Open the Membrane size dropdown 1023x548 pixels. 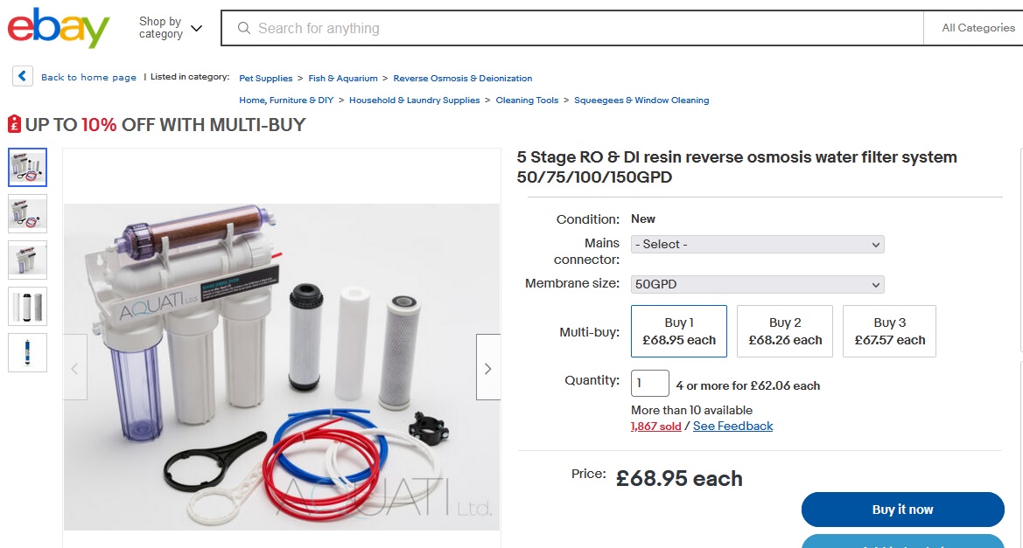(757, 284)
